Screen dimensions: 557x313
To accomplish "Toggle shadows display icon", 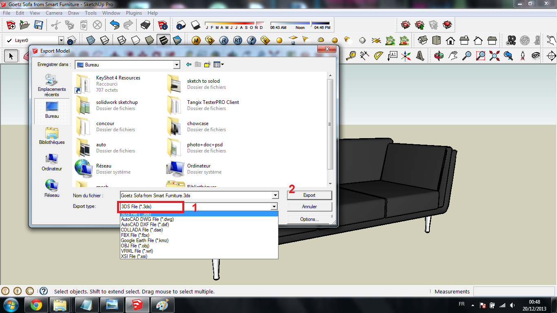I will pos(195,25).
